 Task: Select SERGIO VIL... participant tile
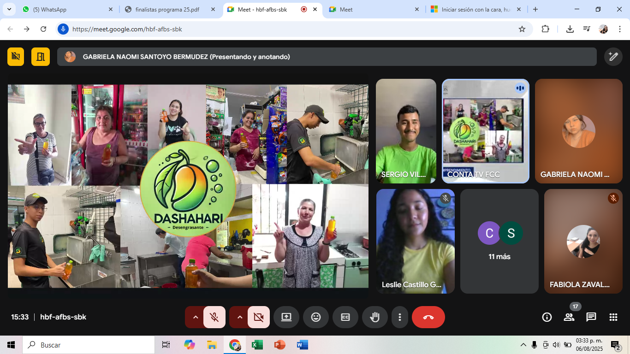(x=406, y=131)
